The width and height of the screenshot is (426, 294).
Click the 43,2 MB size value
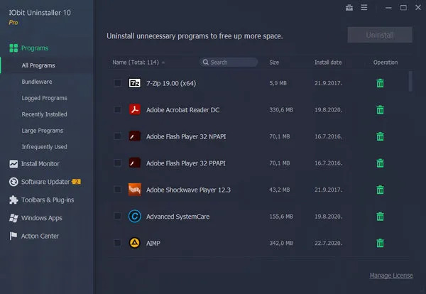[x=280, y=190]
